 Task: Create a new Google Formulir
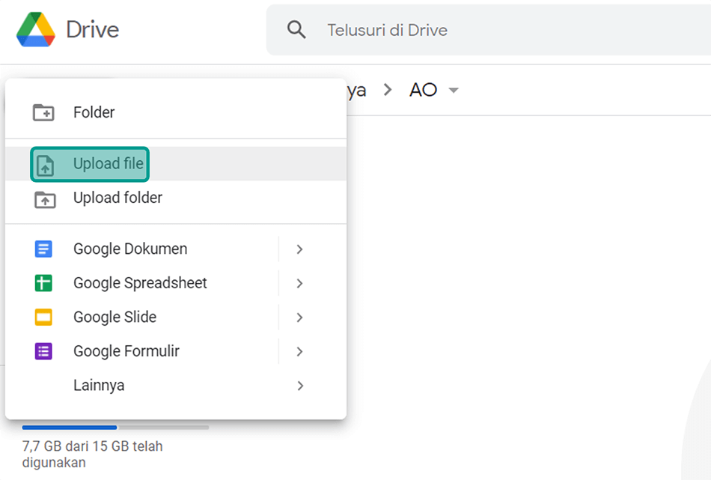point(141,351)
